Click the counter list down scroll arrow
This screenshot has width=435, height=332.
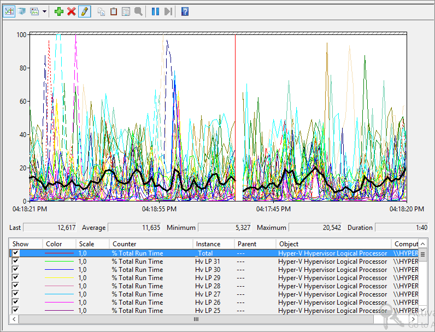pos(423,310)
